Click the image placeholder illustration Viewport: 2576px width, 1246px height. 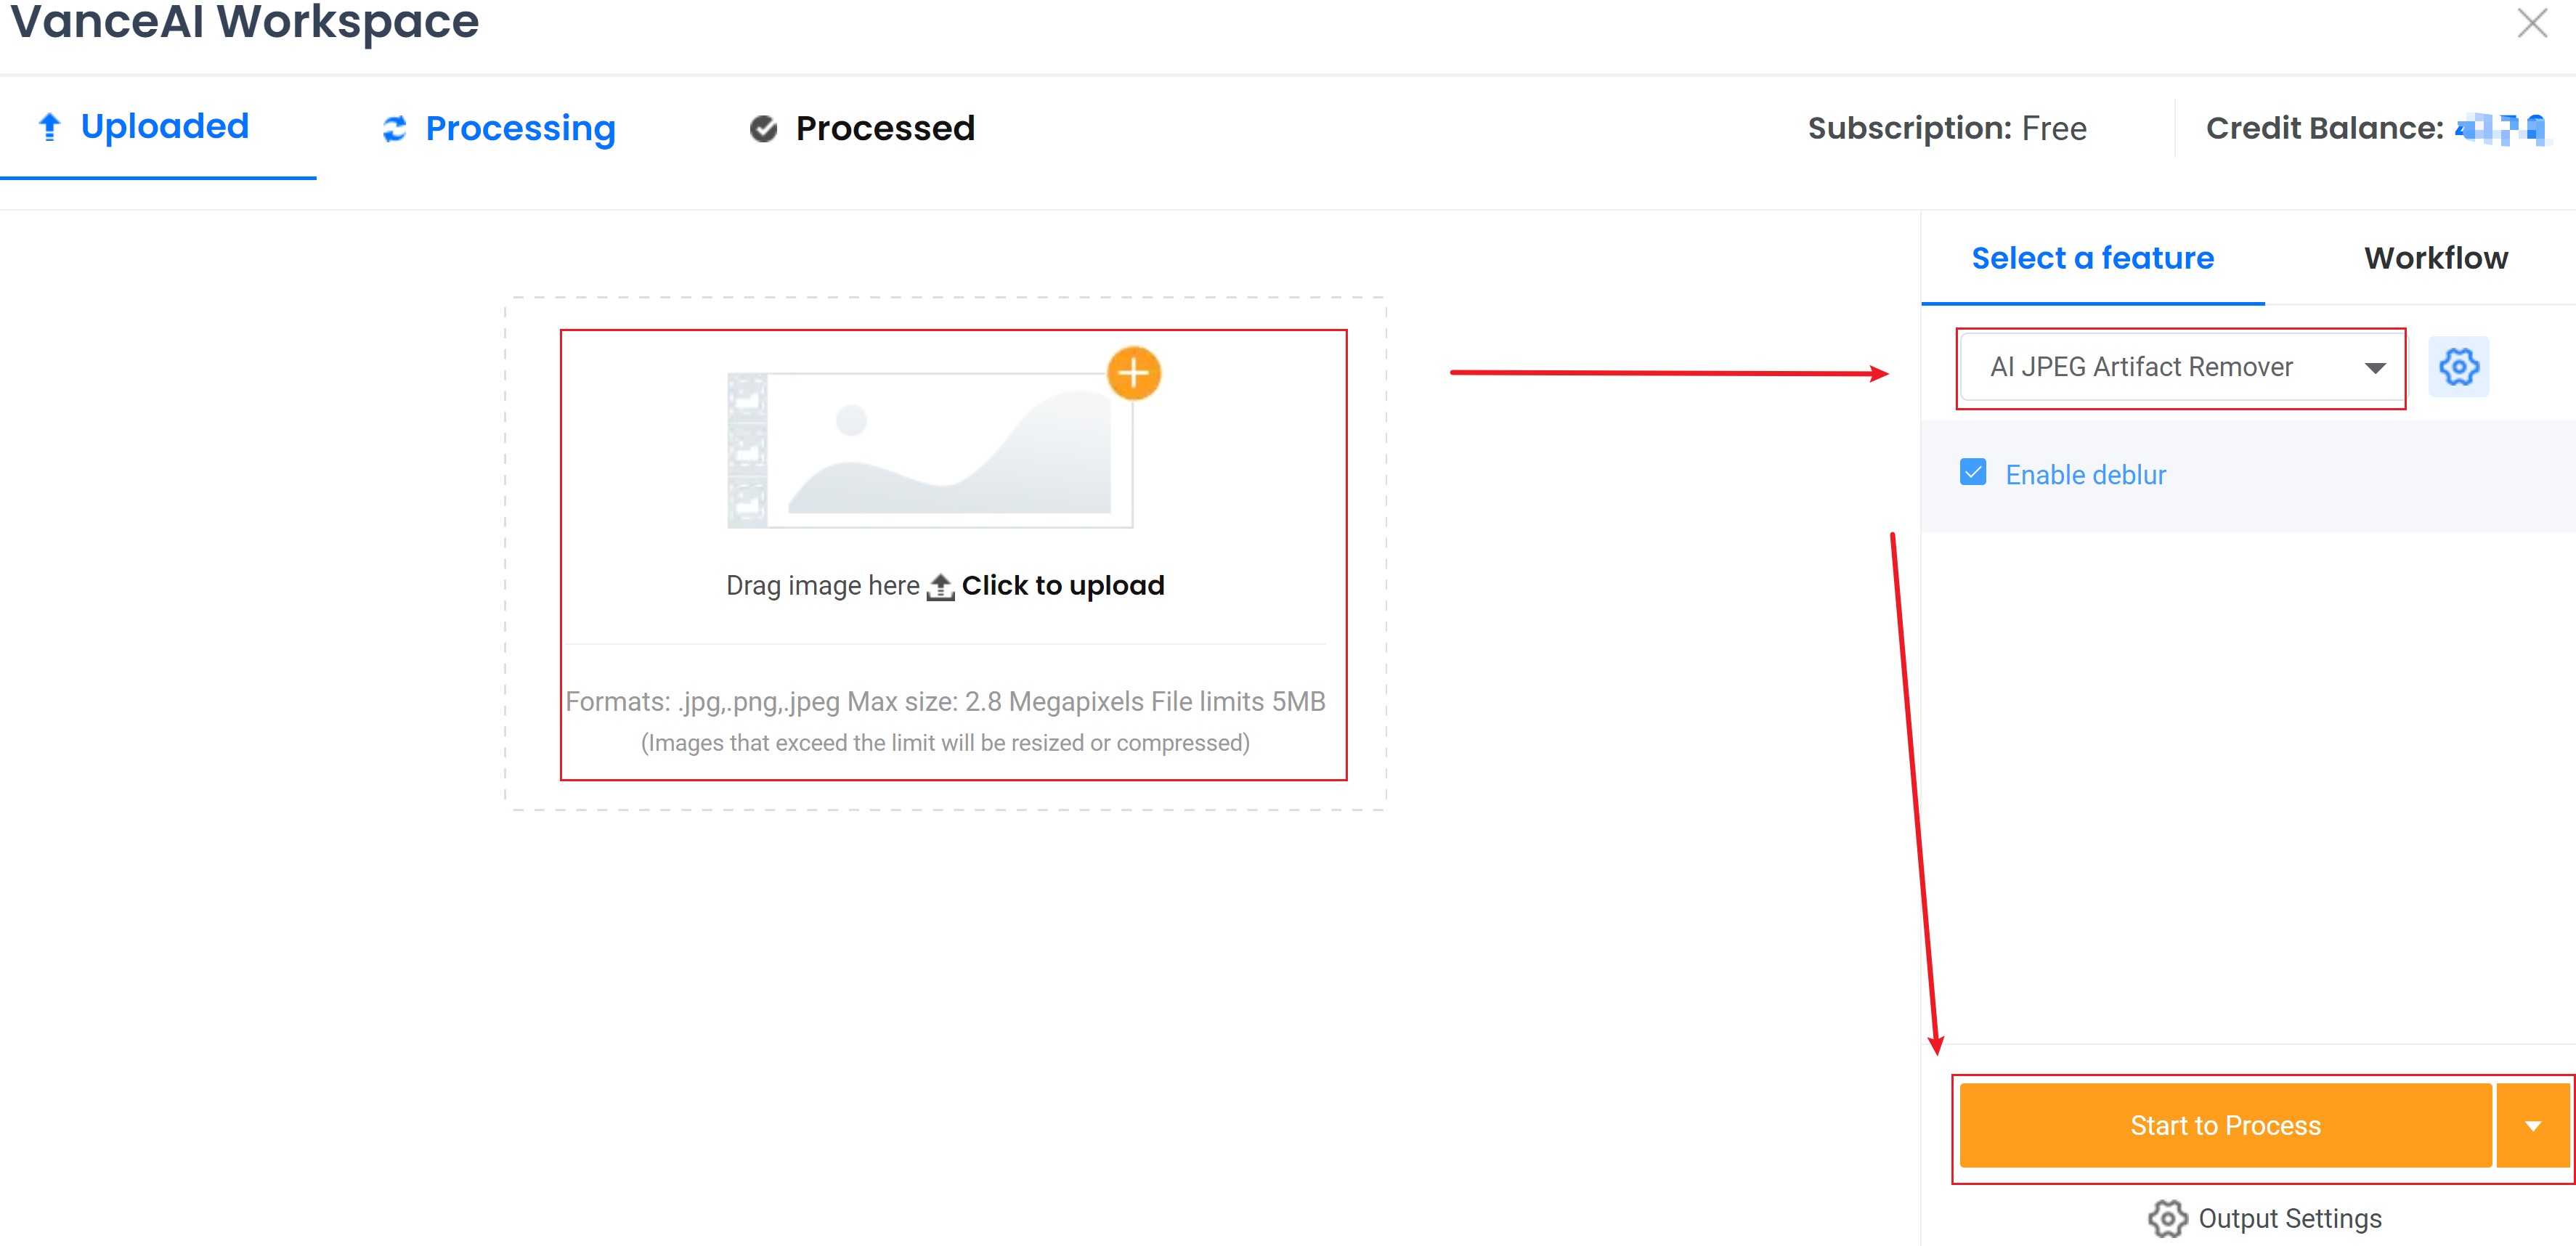[x=930, y=450]
